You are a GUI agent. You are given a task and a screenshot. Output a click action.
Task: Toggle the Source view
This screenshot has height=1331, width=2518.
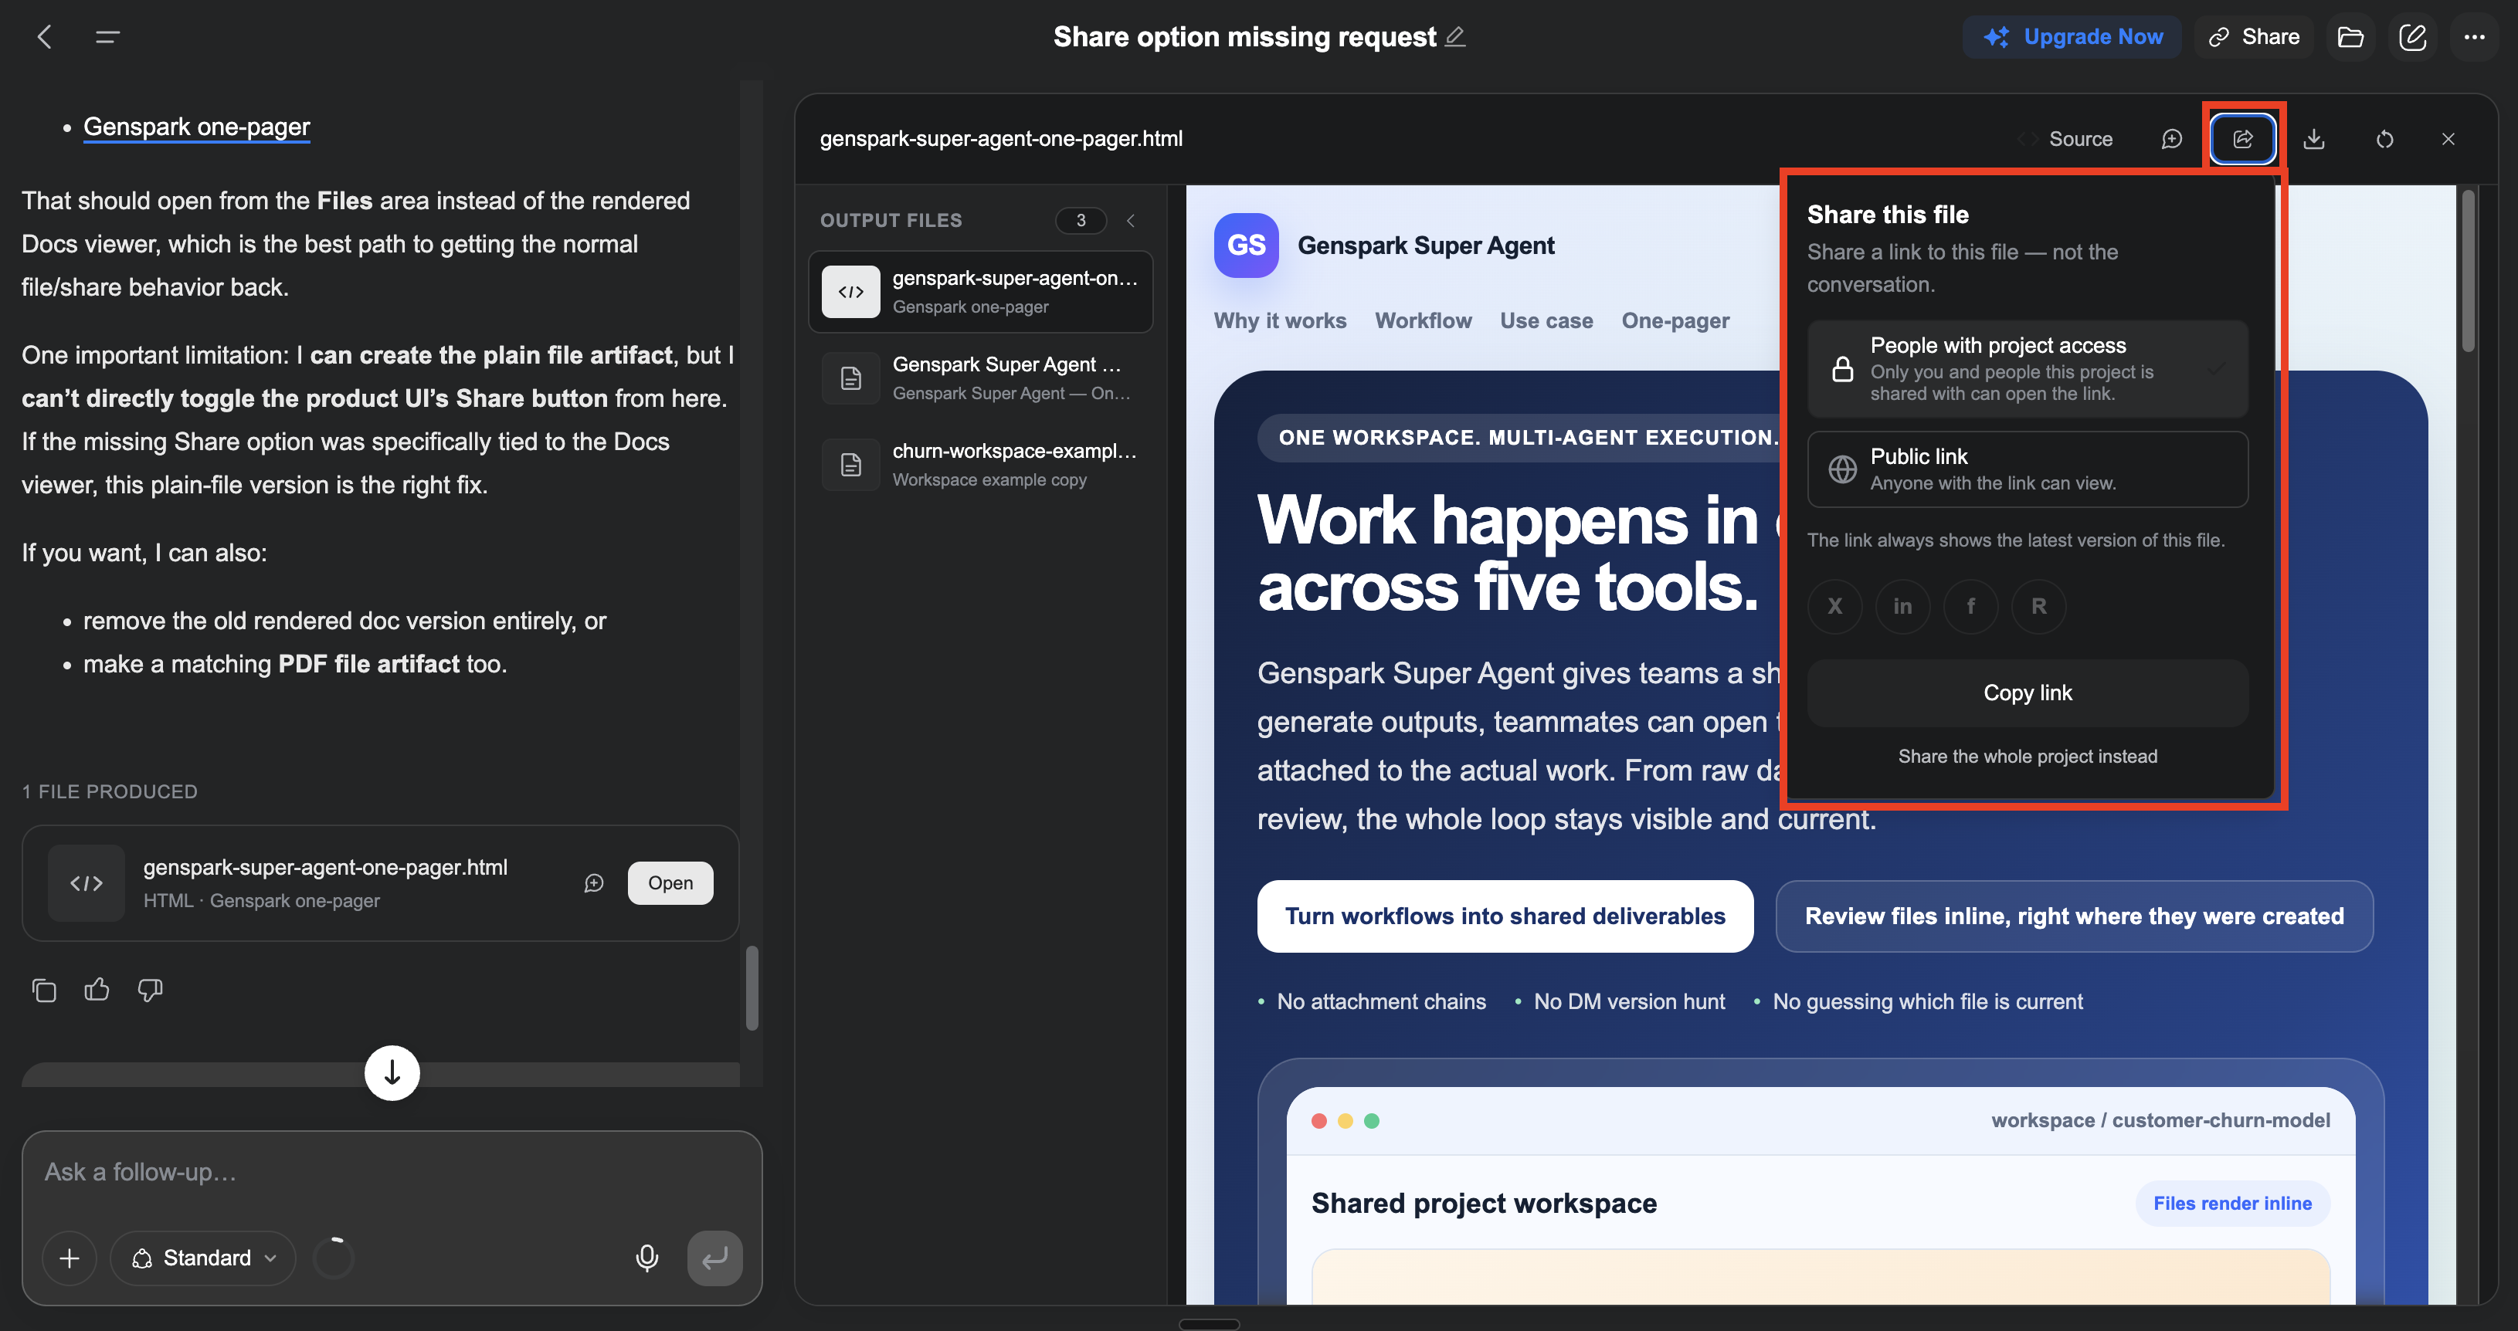[2066, 139]
